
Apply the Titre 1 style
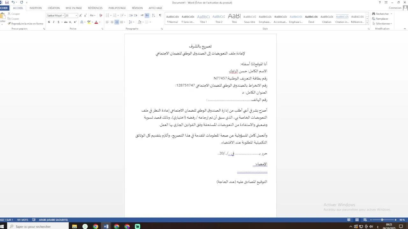pos(203,19)
